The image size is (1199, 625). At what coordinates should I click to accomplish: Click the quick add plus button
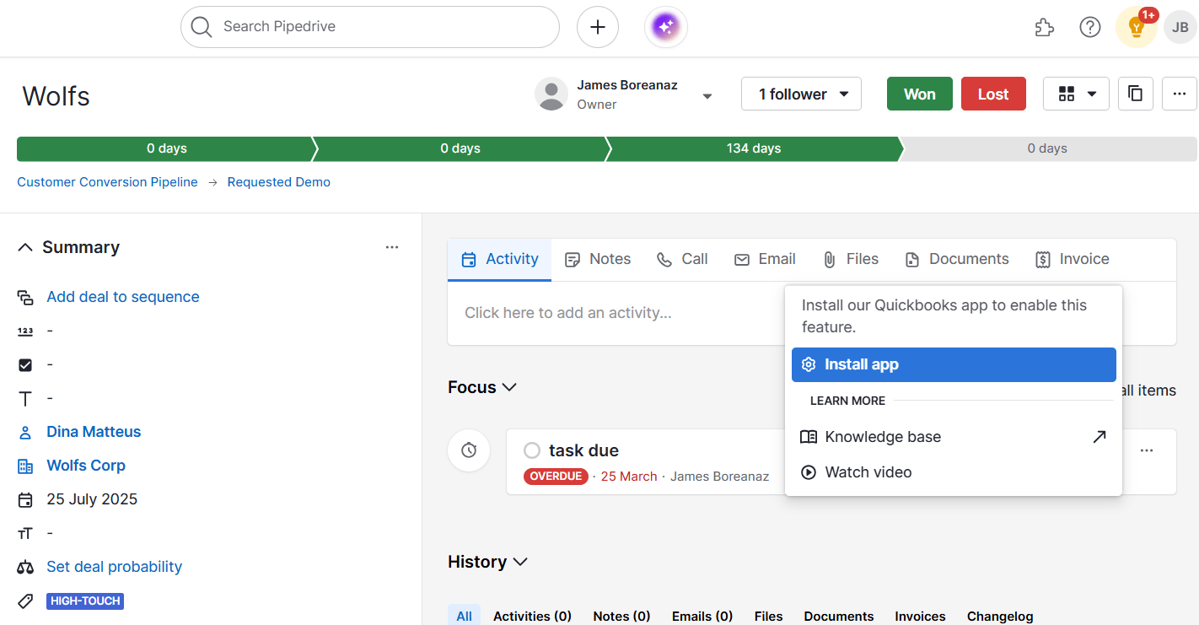[598, 27]
